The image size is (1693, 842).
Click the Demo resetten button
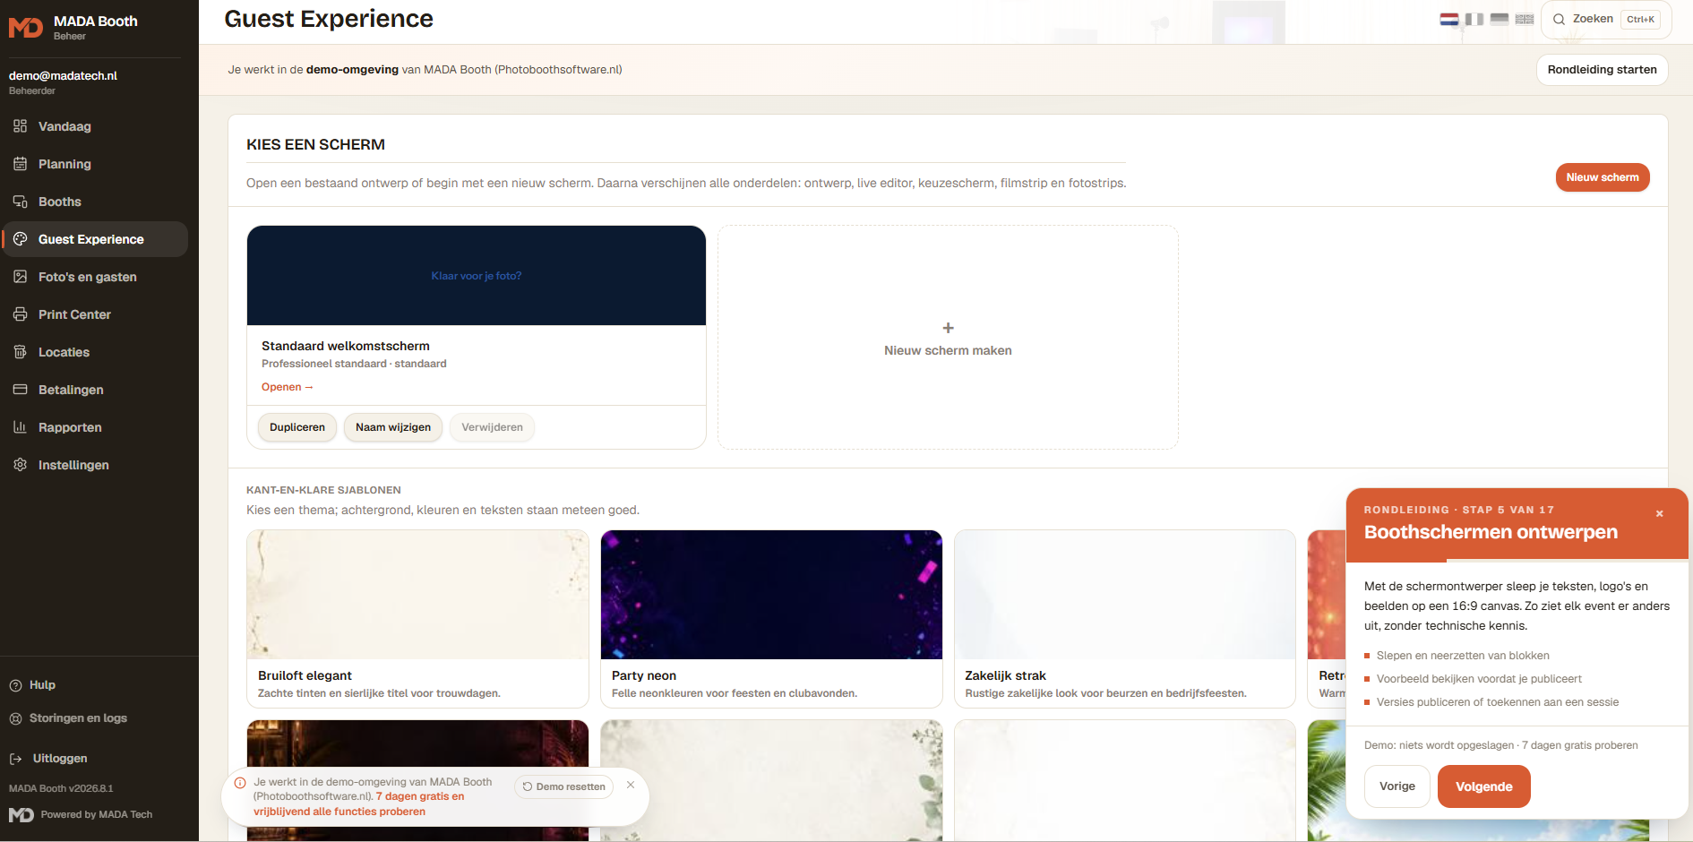[x=564, y=786]
